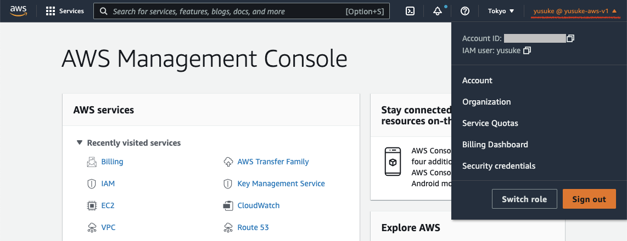Viewport: 627px width, 241px height.
Task: Click the services search input field
Action: pos(225,11)
